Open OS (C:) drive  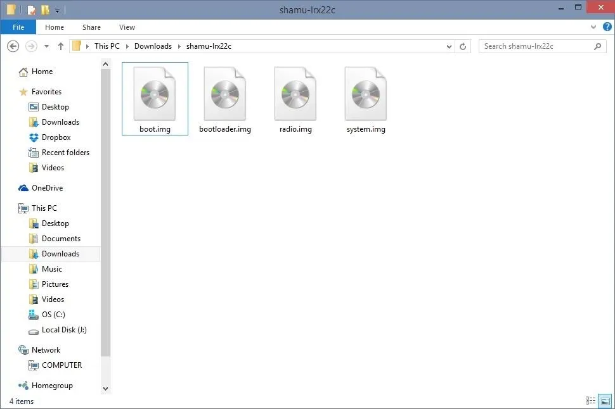[x=53, y=315]
